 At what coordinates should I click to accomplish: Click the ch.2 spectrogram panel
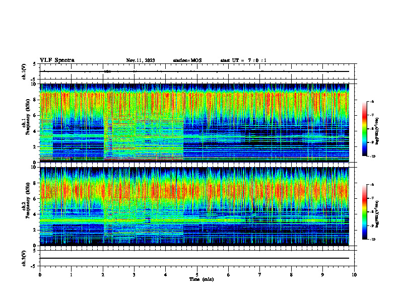194,206
